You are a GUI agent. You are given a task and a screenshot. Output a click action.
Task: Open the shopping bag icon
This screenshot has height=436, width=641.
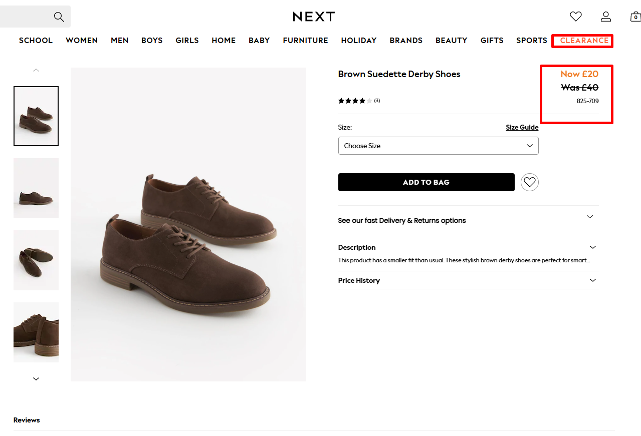[x=635, y=17]
